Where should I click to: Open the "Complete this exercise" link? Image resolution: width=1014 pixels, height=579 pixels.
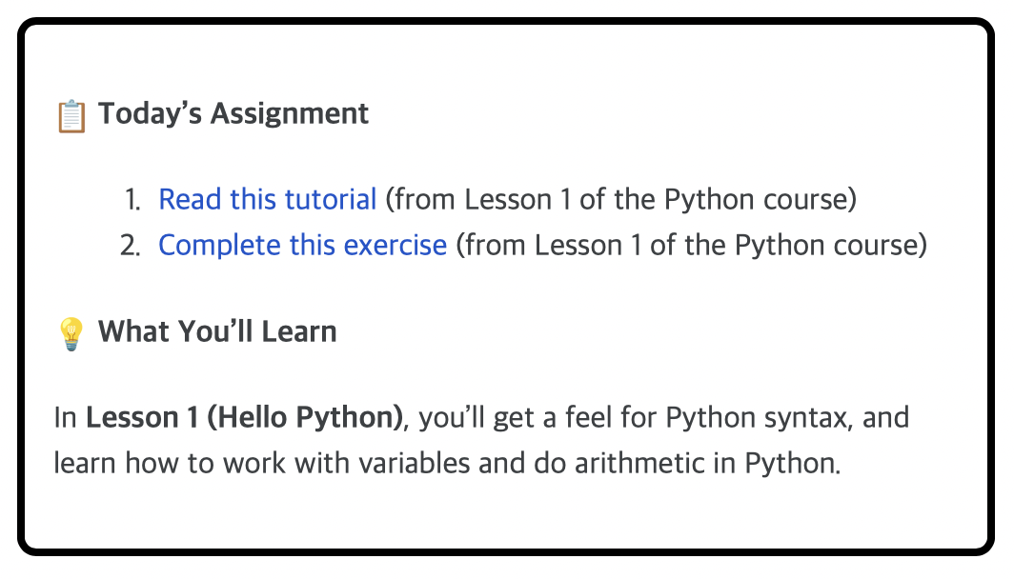(302, 246)
